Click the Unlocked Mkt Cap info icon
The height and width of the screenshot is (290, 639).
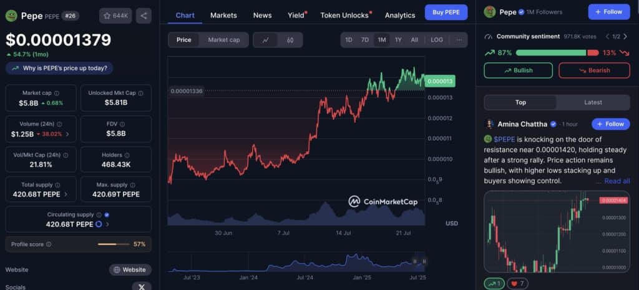coord(140,94)
